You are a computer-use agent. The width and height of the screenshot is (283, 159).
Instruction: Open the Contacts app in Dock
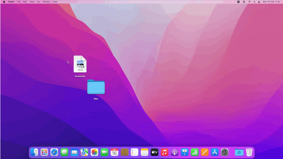point(124,152)
